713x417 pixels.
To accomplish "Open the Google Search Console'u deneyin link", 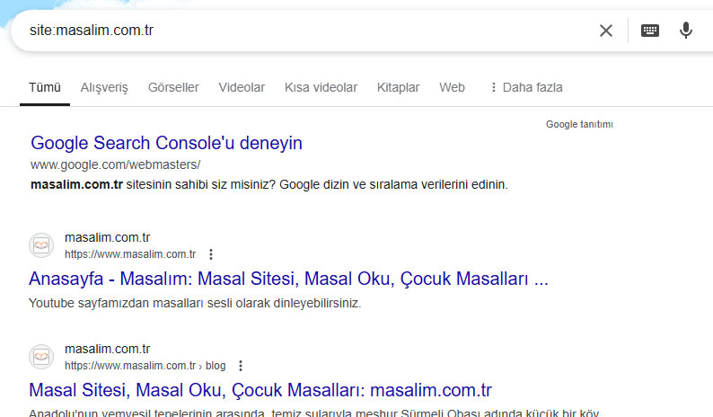I will 166,143.
